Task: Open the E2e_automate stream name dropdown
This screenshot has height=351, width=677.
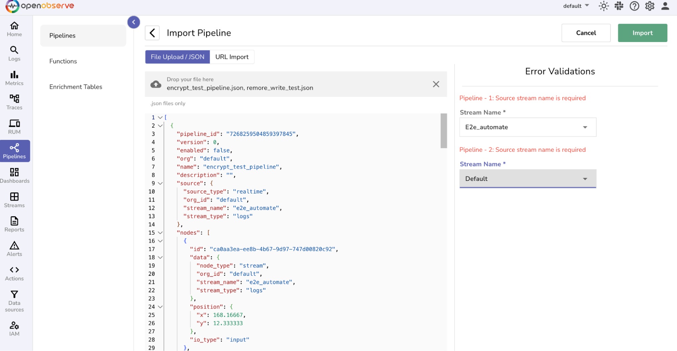Action: pyautogui.click(x=527, y=127)
